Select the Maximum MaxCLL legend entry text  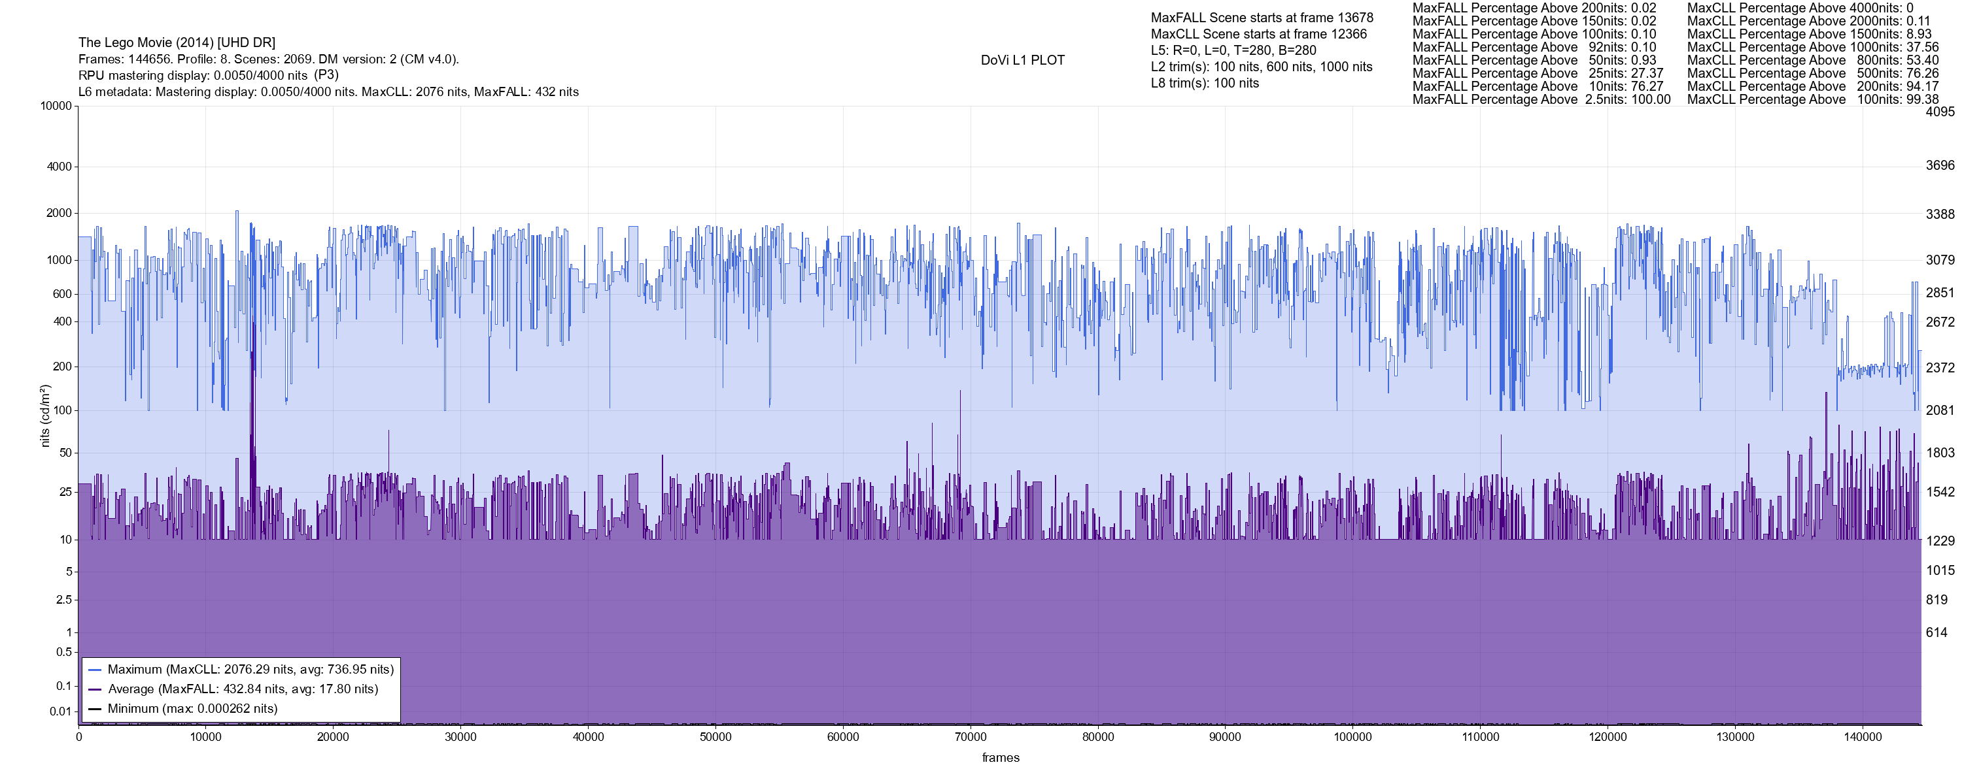[250, 670]
